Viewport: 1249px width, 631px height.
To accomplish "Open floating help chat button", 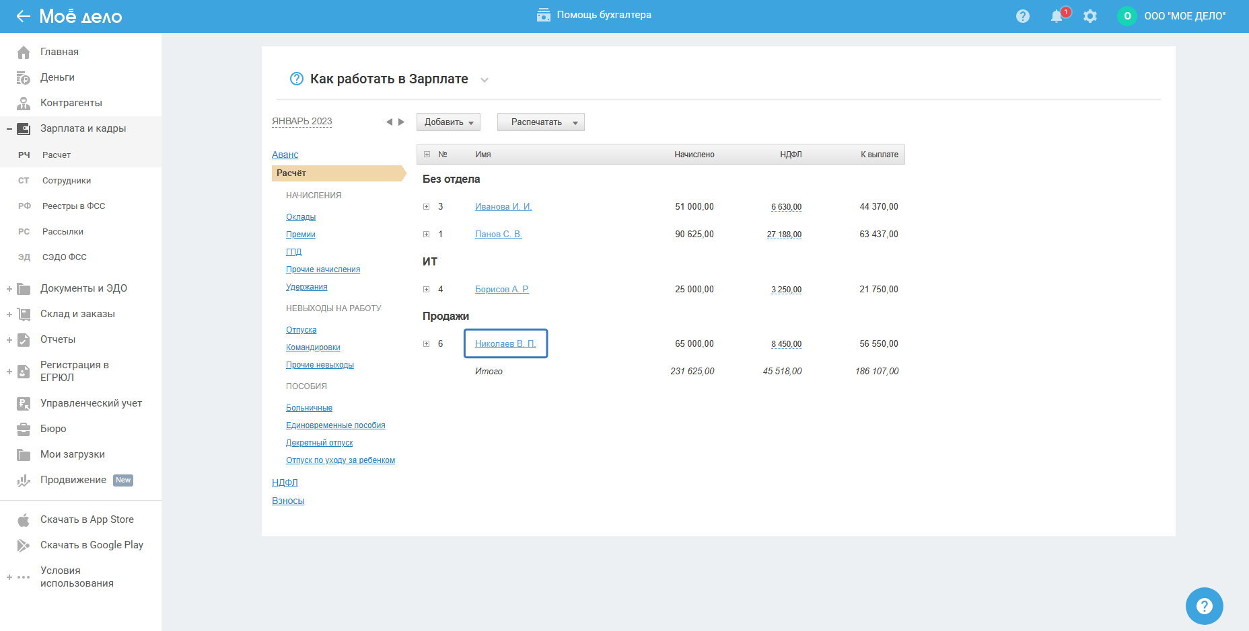I will pos(1204,605).
